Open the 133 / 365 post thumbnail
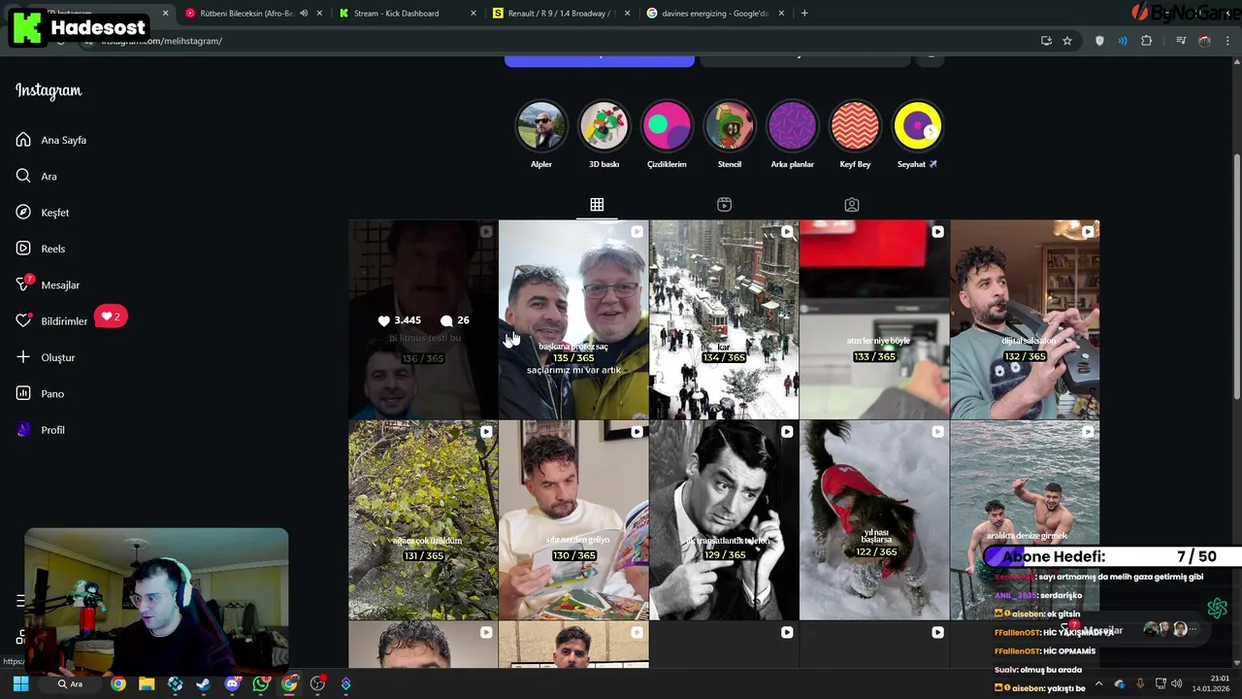The height and width of the screenshot is (699, 1242). pos(874,319)
